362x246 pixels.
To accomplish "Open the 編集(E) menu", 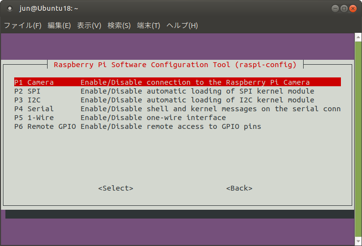I will coord(59,25).
